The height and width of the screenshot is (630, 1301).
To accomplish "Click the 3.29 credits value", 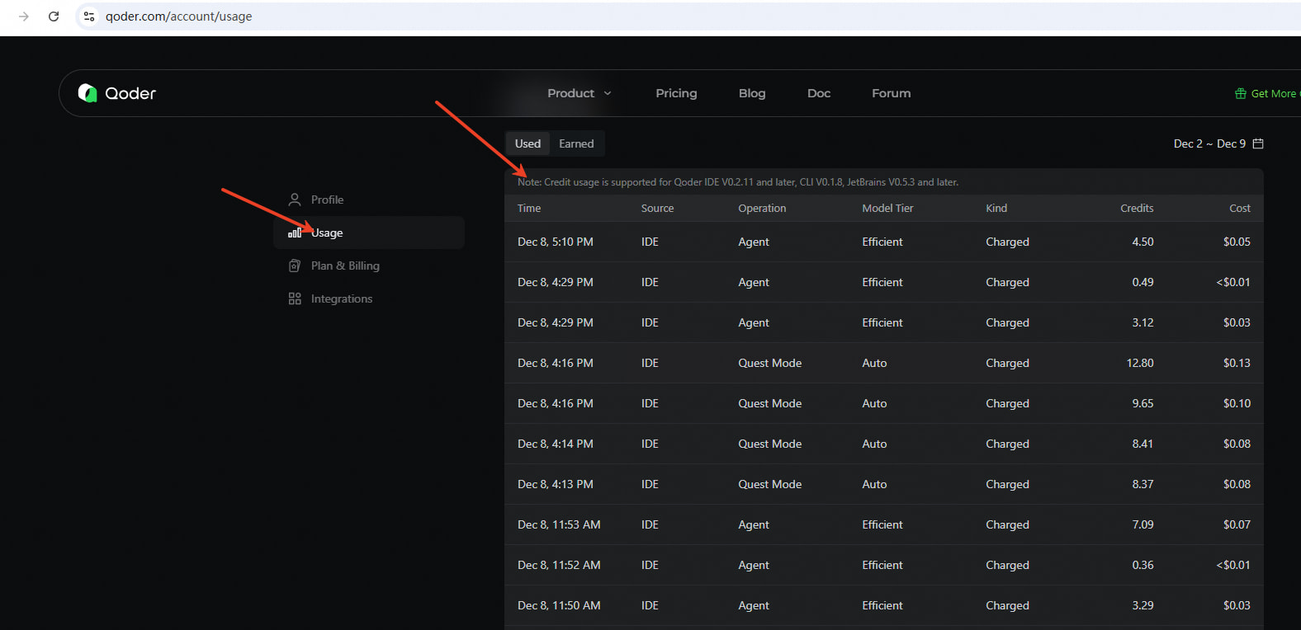I will click(1143, 605).
